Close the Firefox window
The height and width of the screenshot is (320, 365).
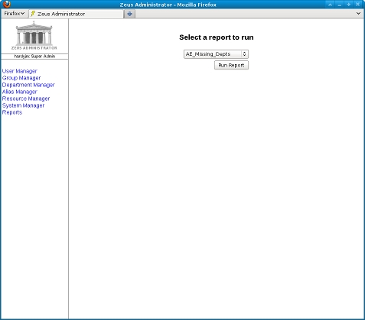[357, 5]
